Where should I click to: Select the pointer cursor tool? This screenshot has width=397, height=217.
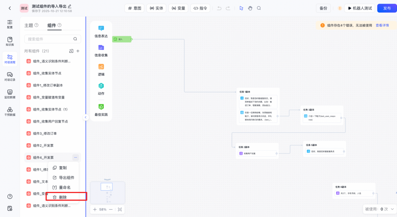click(x=241, y=8)
